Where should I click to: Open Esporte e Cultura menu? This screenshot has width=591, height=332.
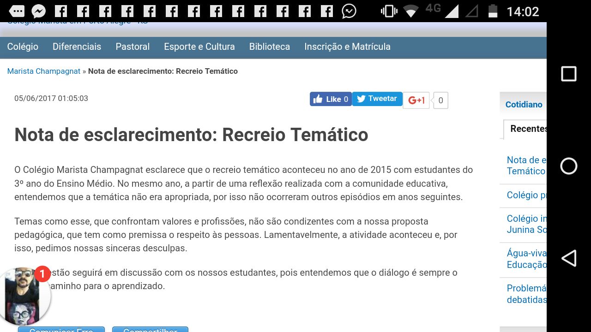coord(199,47)
